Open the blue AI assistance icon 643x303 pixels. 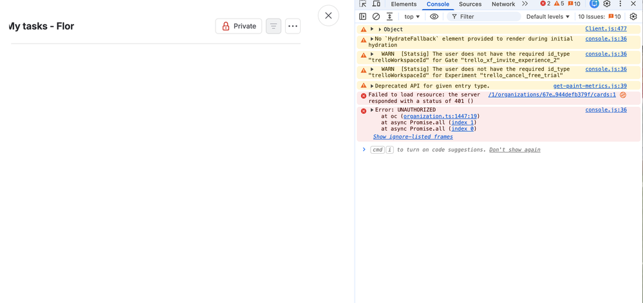[594, 4]
